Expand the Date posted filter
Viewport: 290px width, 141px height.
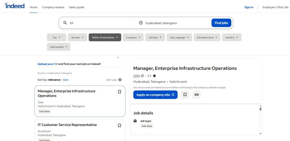[x=59, y=47]
